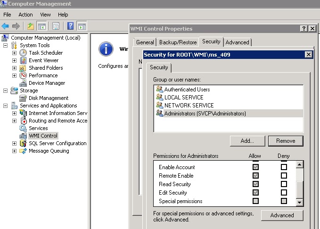Click the Up one level folder icon

coord(31,26)
